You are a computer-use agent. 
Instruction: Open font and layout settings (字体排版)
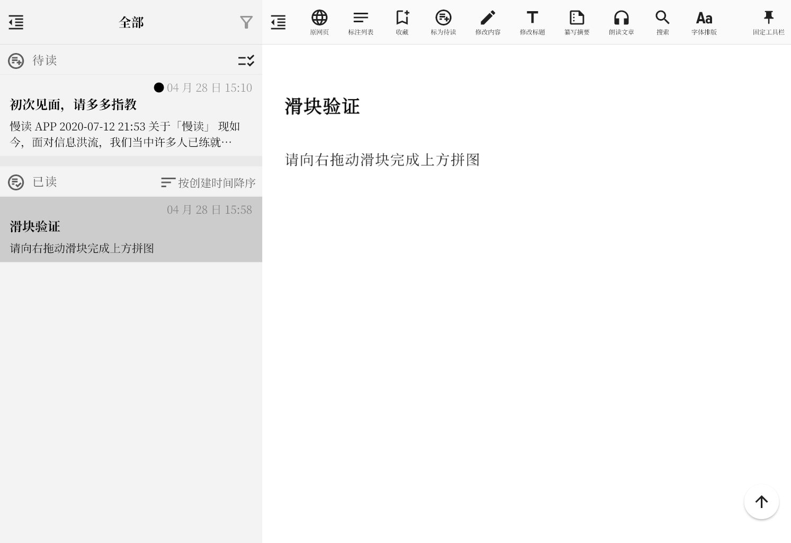coord(704,22)
